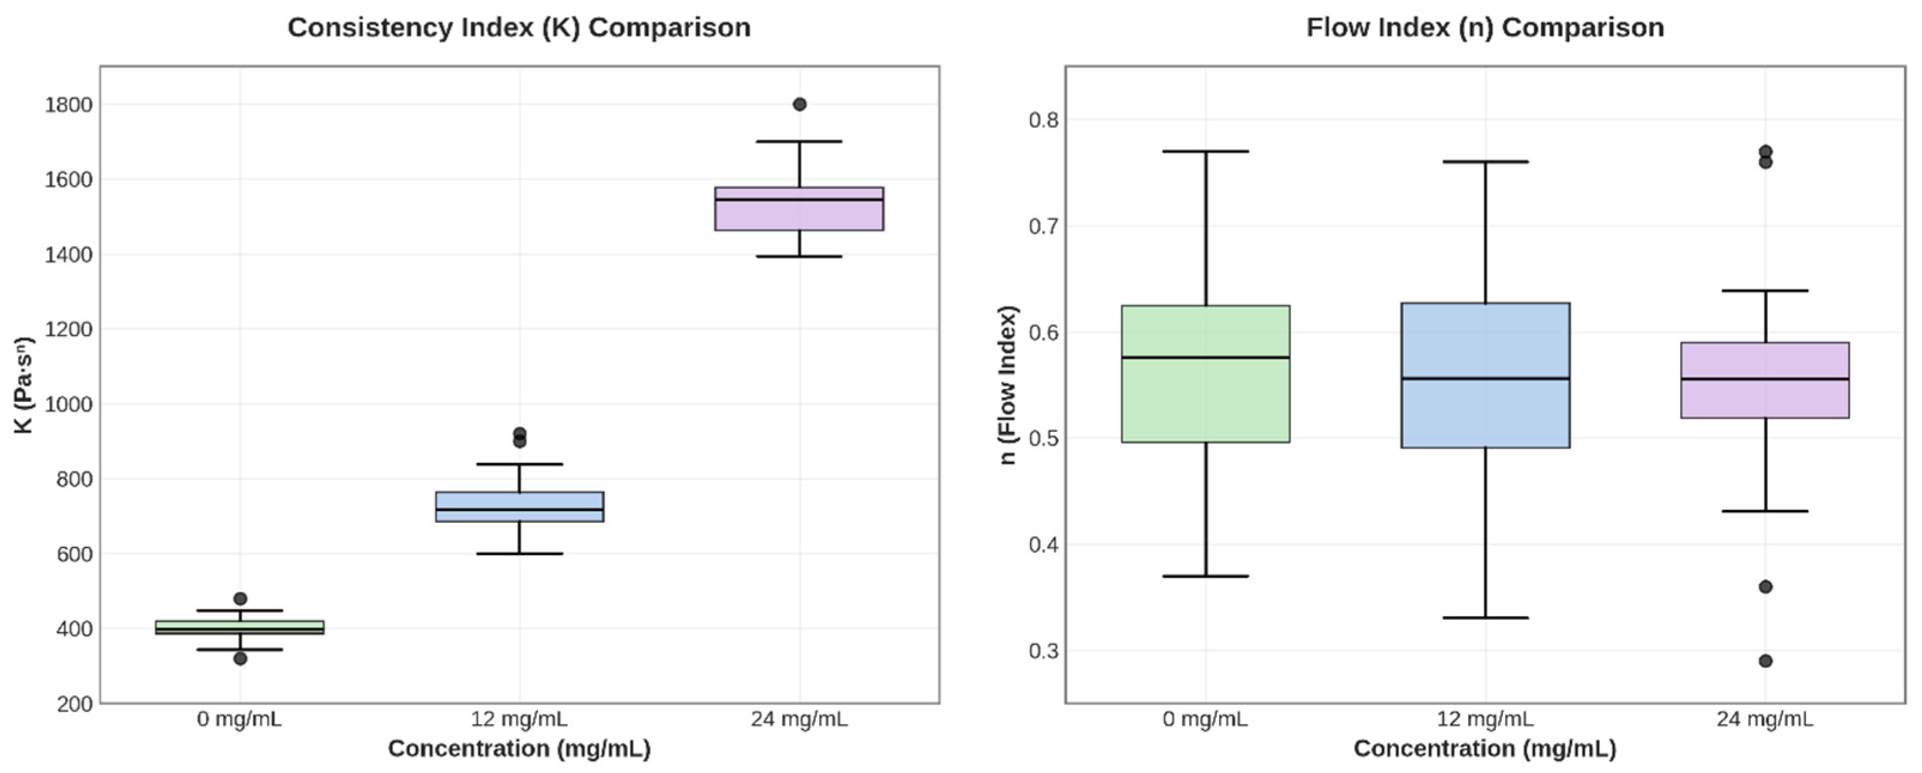This screenshot has height=773, width=1922.
Task: Click the blue 12 mg/mL box in Flow Index chart
Action: (x=1485, y=410)
